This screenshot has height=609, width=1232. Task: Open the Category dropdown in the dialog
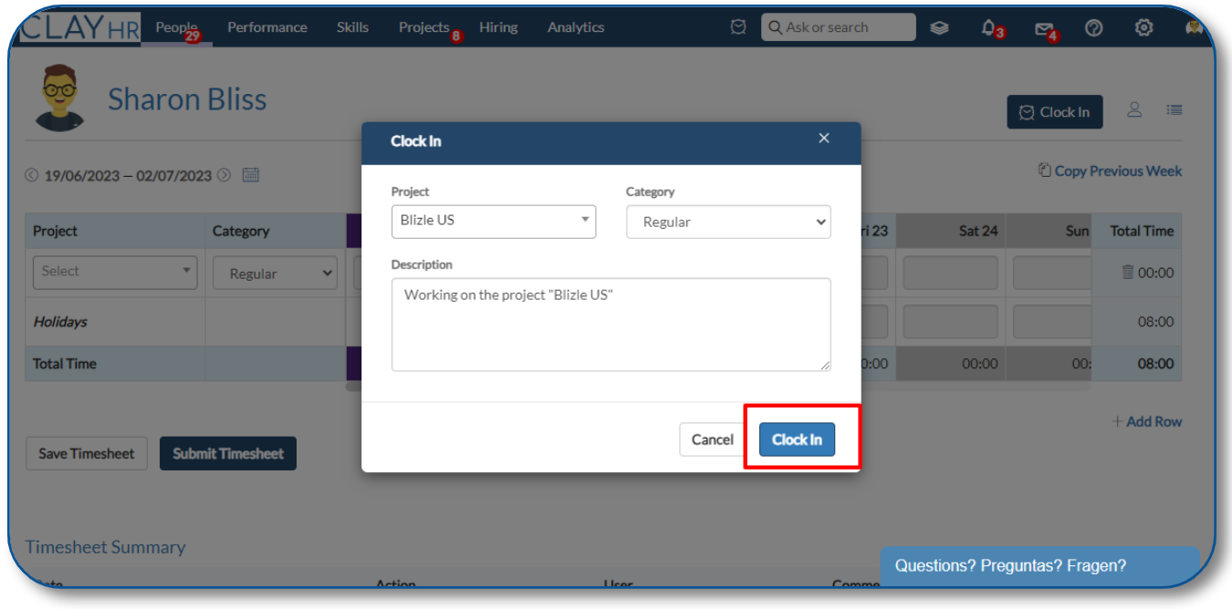[728, 222]
